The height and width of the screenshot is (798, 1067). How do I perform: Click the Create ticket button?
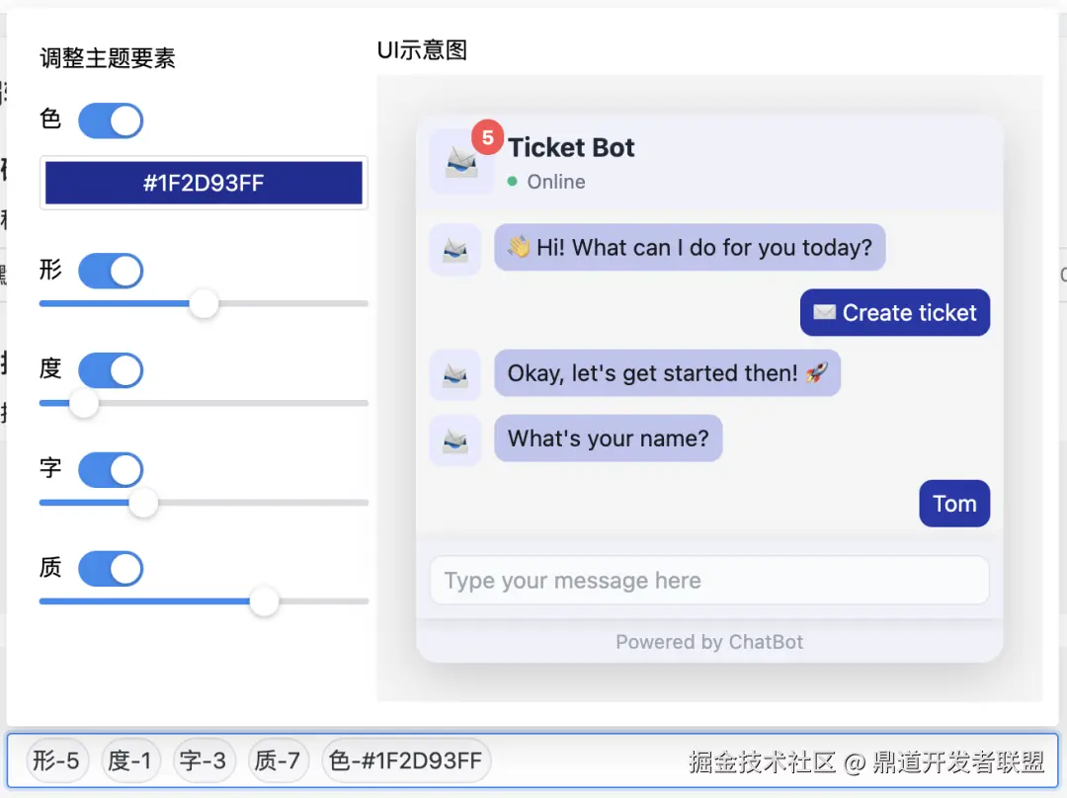[895, 312]
